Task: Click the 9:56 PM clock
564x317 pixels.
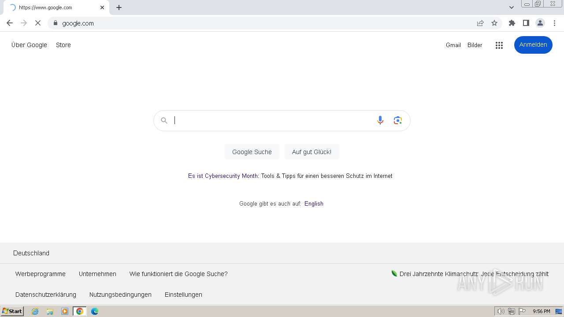Action: pyautogui.click(x=541, y=311)
